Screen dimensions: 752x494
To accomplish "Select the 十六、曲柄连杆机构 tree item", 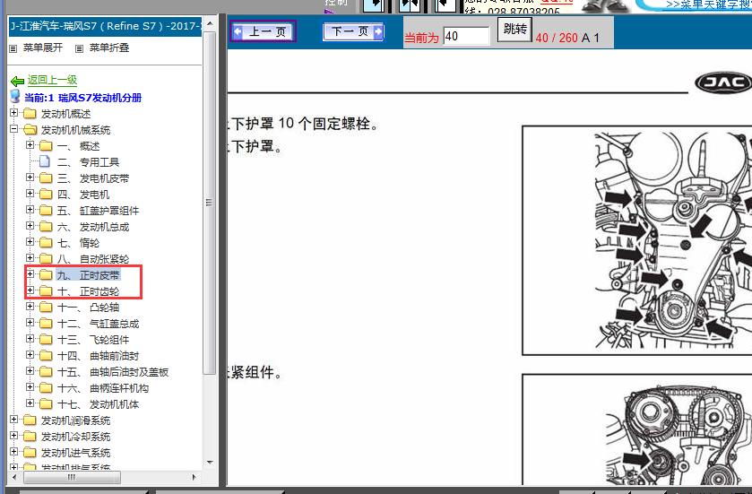I will (x=103, y=388).
